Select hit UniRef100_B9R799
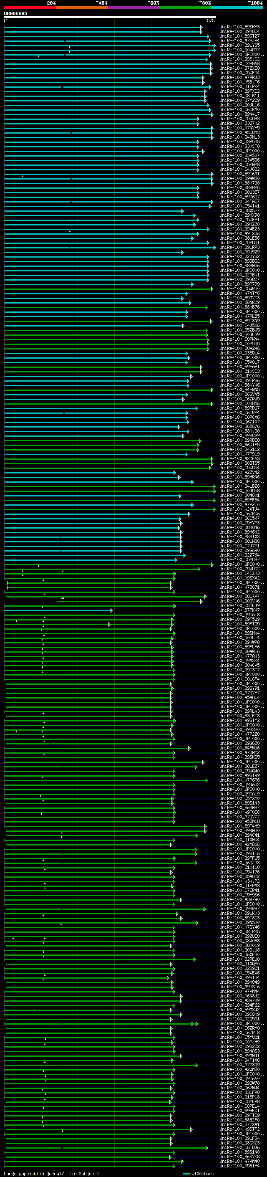 (x=239, y=284)
